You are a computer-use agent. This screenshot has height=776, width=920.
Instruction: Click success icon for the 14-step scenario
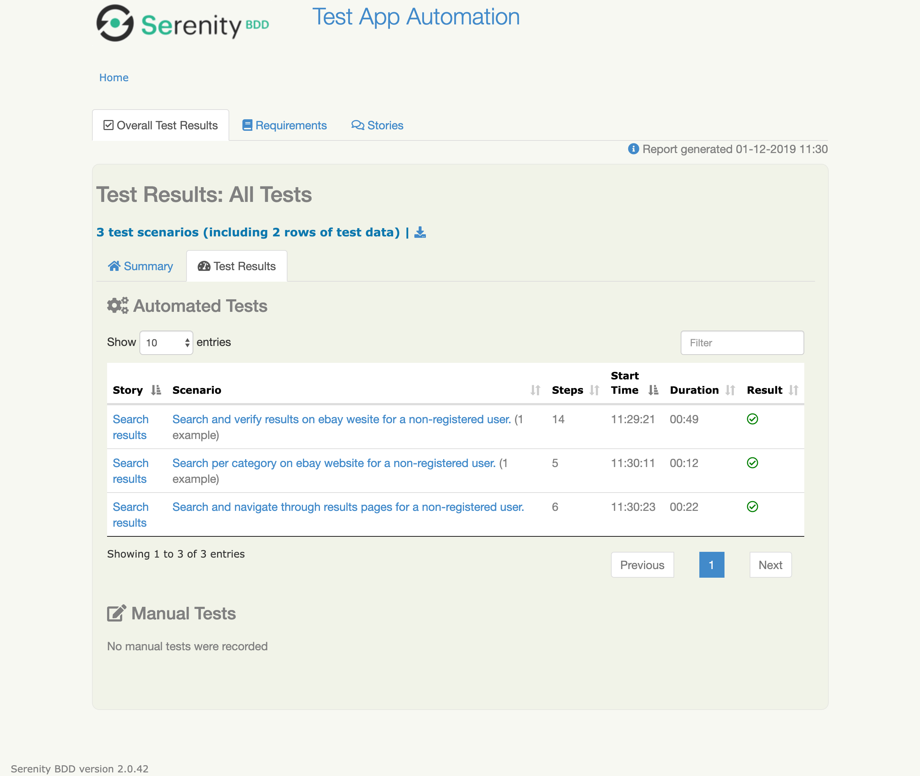click(x=753, y=419)
